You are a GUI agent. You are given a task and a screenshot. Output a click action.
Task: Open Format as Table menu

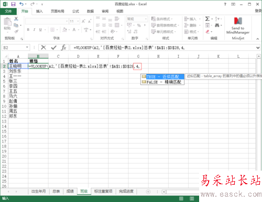(x=165, y=25)
